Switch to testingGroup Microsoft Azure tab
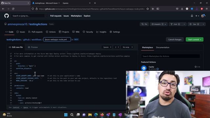Image resolution: width=210 pixels, height=118 pixels. [x=46, y=3]
